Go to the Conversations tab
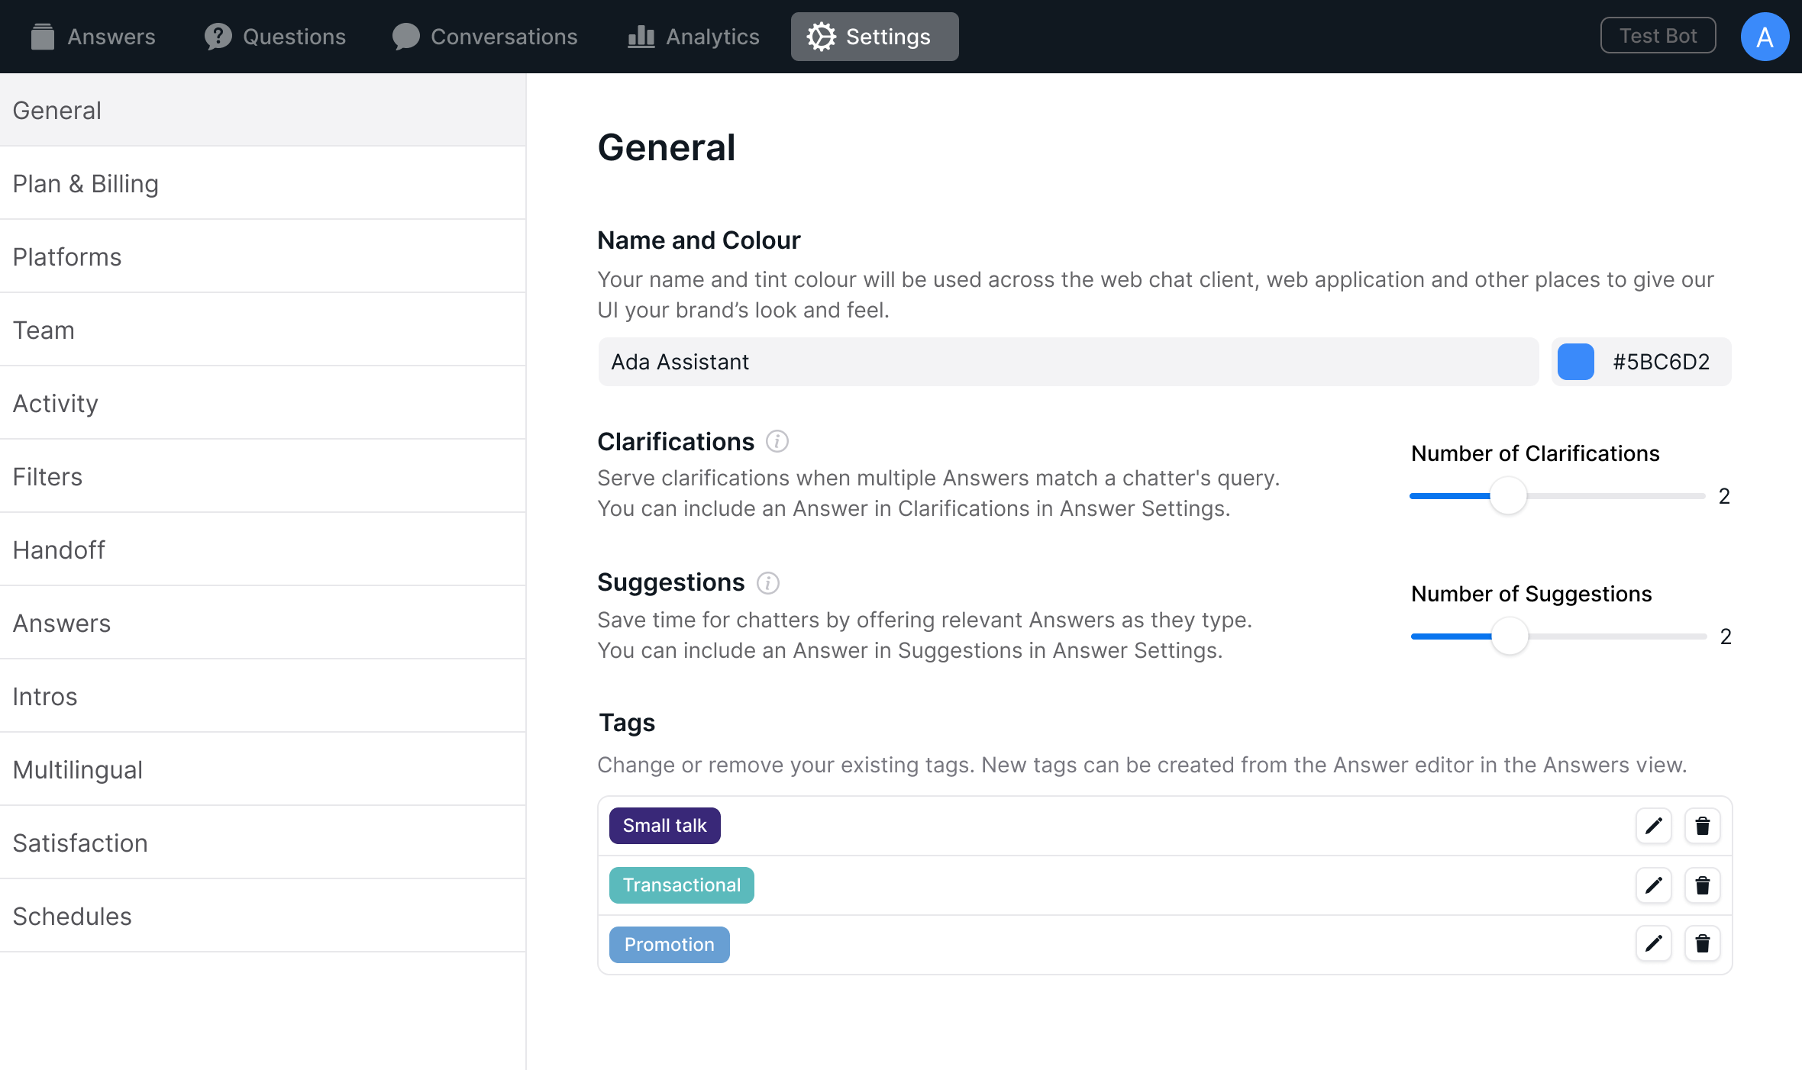Image resolution: width=1802 pixels, height=1070 pixels. coord(485,37)
